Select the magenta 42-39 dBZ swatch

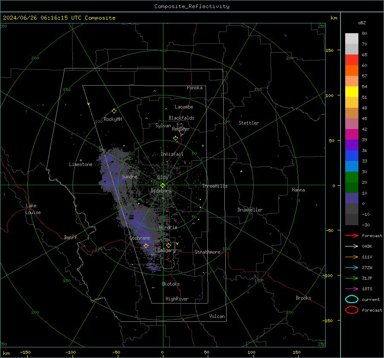352,135
